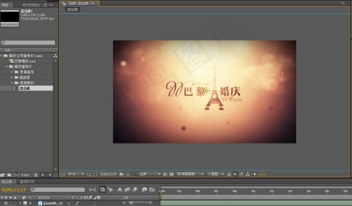Click the interpret footage icon in project panel footer
352x206 pixels.
click(3, 175)
